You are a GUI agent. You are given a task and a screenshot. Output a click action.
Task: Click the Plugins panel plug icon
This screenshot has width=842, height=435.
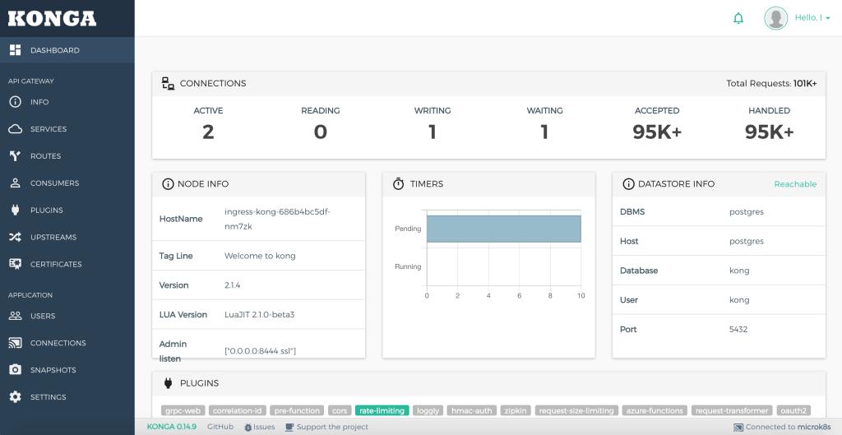(168, 383)
